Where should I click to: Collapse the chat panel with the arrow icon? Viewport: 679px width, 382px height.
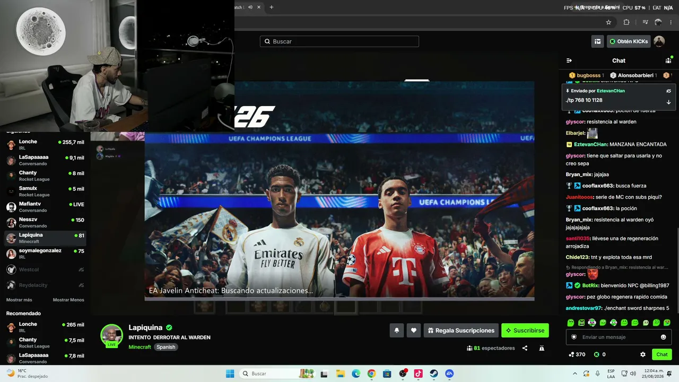tap(569, 60)
